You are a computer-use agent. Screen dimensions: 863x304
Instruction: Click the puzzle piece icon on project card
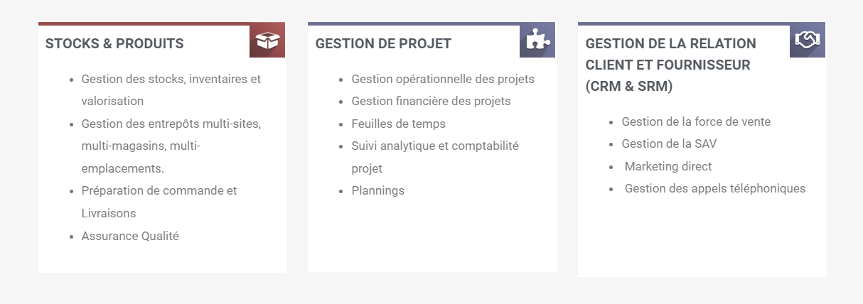pyautogui.click(x=537, y=40)
